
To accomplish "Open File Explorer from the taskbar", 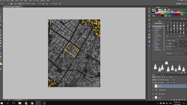I will [20, 103].
